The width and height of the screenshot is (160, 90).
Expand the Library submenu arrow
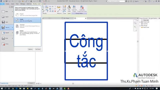(x=39, y=33)
